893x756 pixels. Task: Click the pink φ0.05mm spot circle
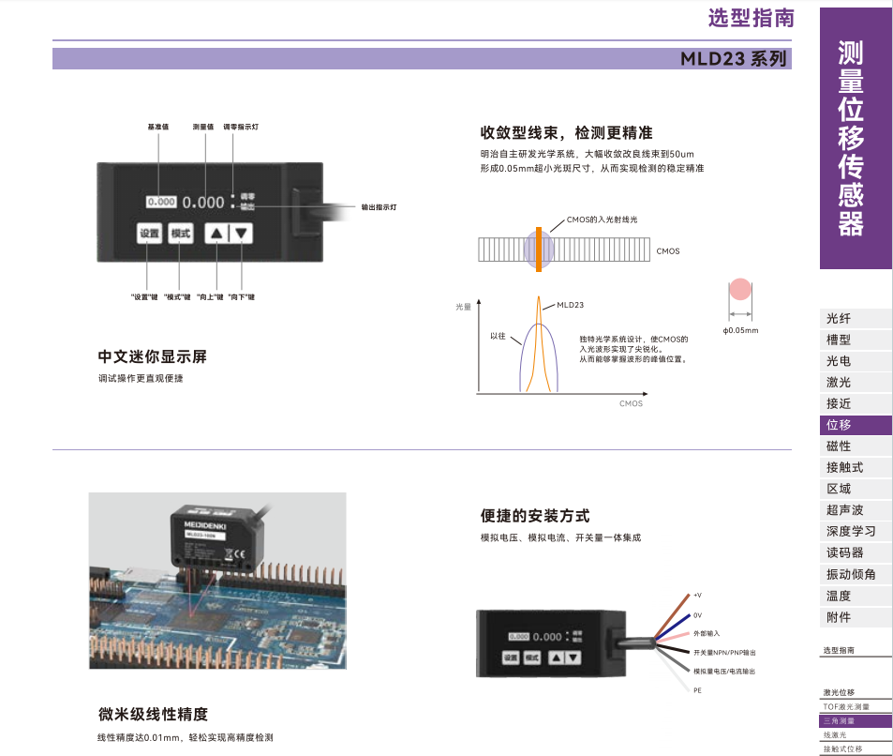pyautogui.click(x=740, y=290)
